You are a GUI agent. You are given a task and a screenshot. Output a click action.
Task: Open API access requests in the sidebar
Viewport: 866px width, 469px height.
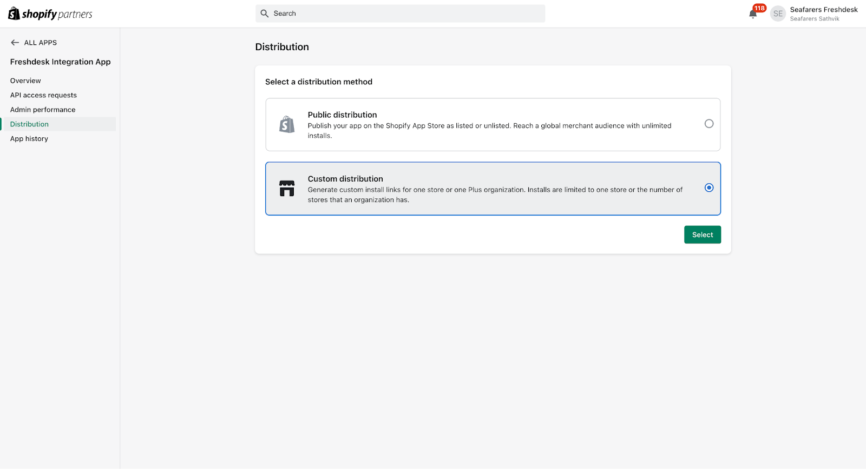[43, 95]
